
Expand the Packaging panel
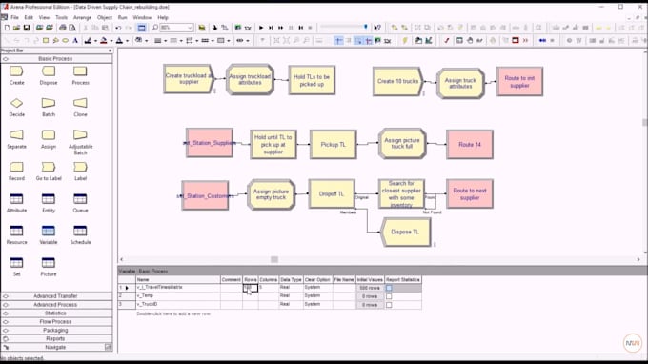56,330
